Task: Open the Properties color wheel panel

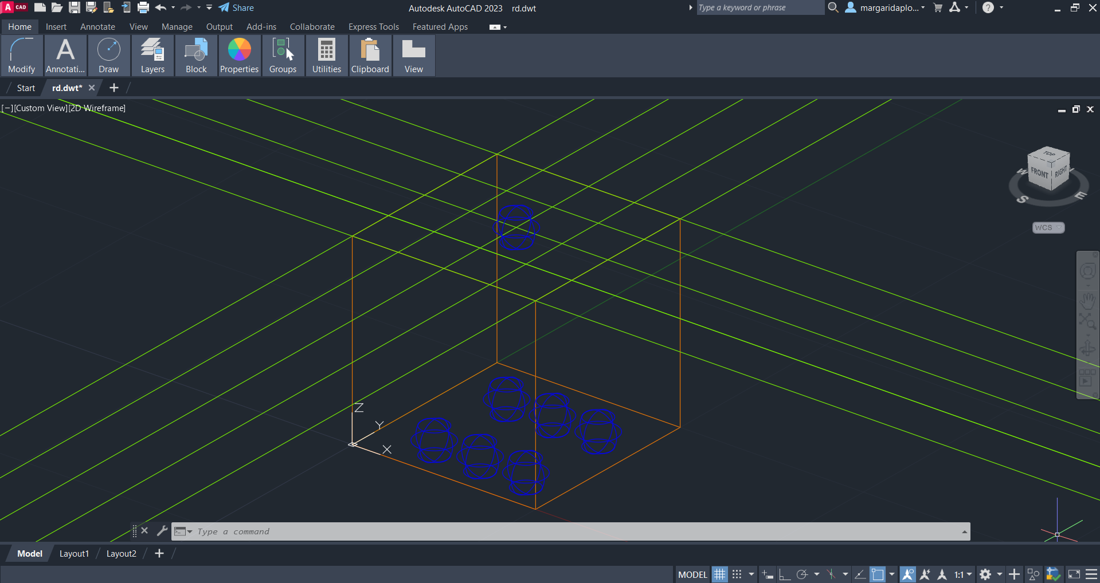Action: [x=239, y=56]
